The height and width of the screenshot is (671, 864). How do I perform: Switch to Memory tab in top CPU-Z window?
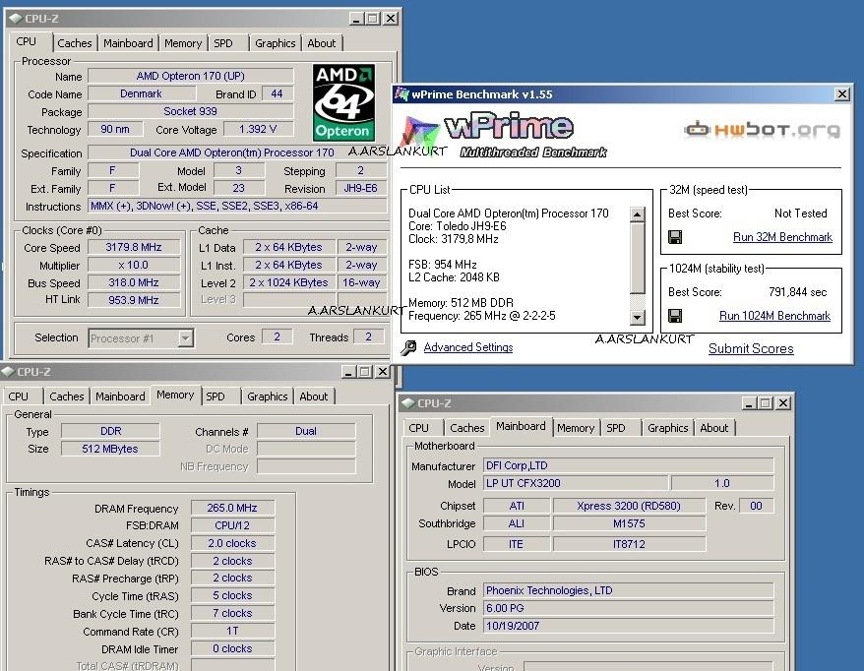(183, 43)
